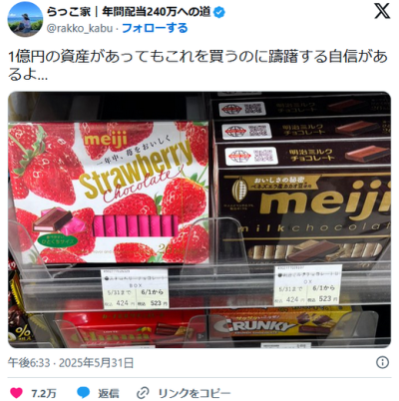The image size is (399, 401).
Task: Click the 7.2万 like count
Action: [x=44, y=393]
